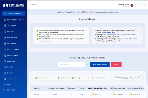
Task: Click the logout icon in header
Action: pos(144,6)
